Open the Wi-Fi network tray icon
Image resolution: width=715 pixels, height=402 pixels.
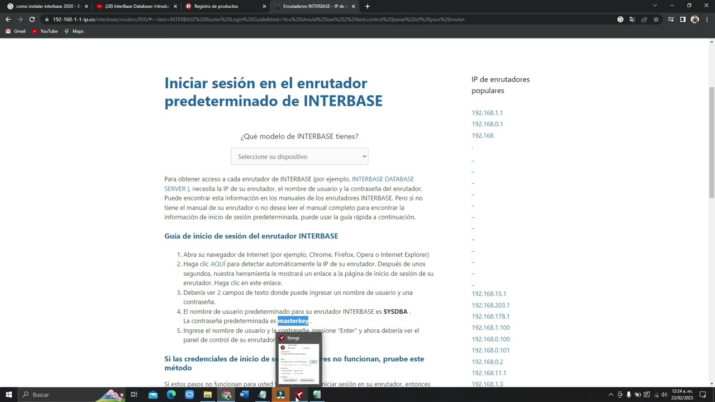[x=656, y=395]
